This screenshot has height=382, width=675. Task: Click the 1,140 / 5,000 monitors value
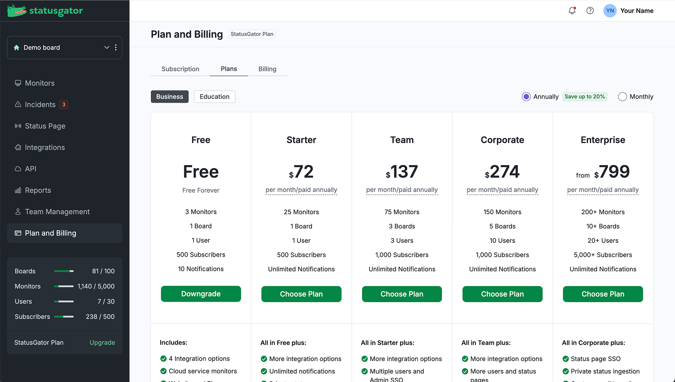(96, 286)
